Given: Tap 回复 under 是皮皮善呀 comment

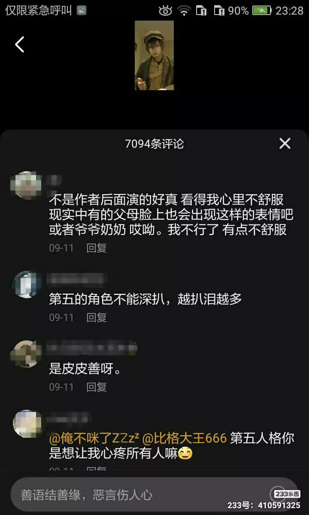Looking at the screenshot, I should coord(97,387).
